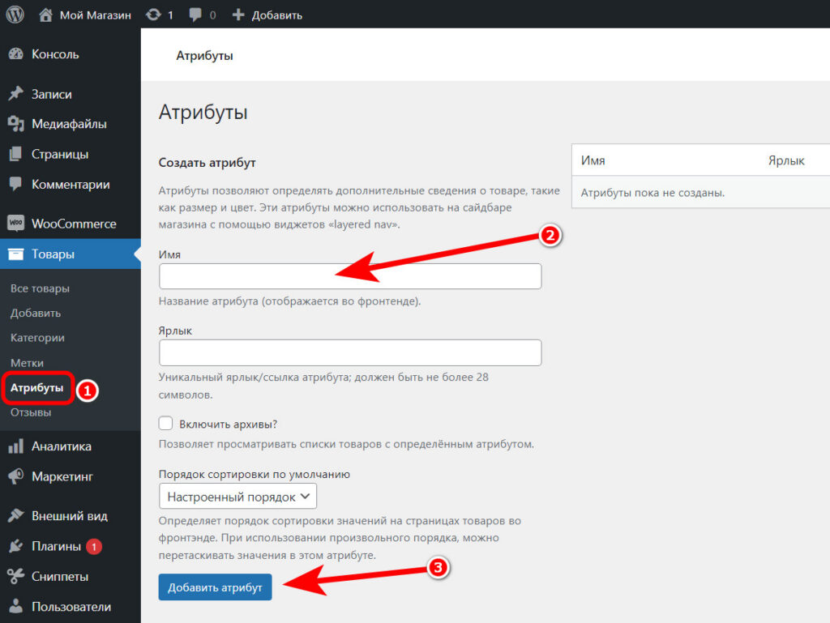Image resolution: width=830 pixels, height=623 pixels.
Task: Click the plus icon next to Добавить
Action: pyautogui.click(x=238, y=15)
